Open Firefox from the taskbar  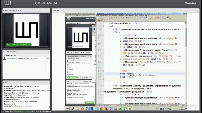106,109
